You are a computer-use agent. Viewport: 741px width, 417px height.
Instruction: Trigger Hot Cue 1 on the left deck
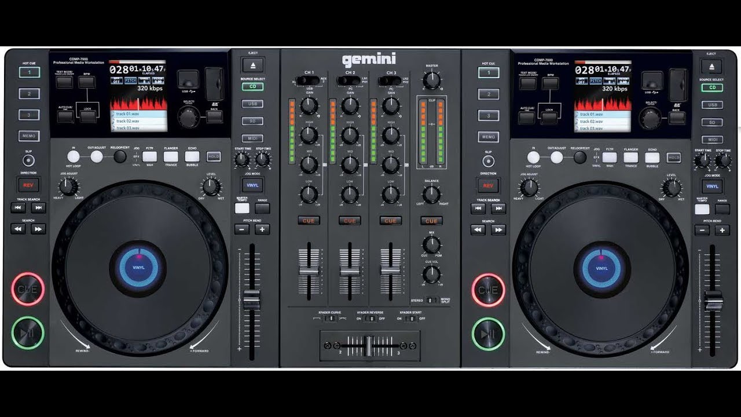(29, 72)
